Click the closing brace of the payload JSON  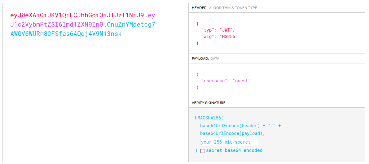pos(197,88)
